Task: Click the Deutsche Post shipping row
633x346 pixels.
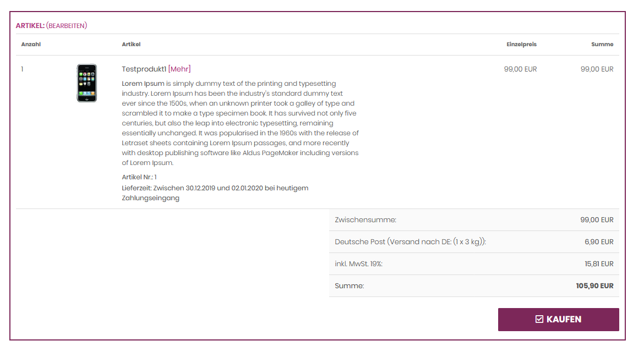Action: tap(474, 242)
